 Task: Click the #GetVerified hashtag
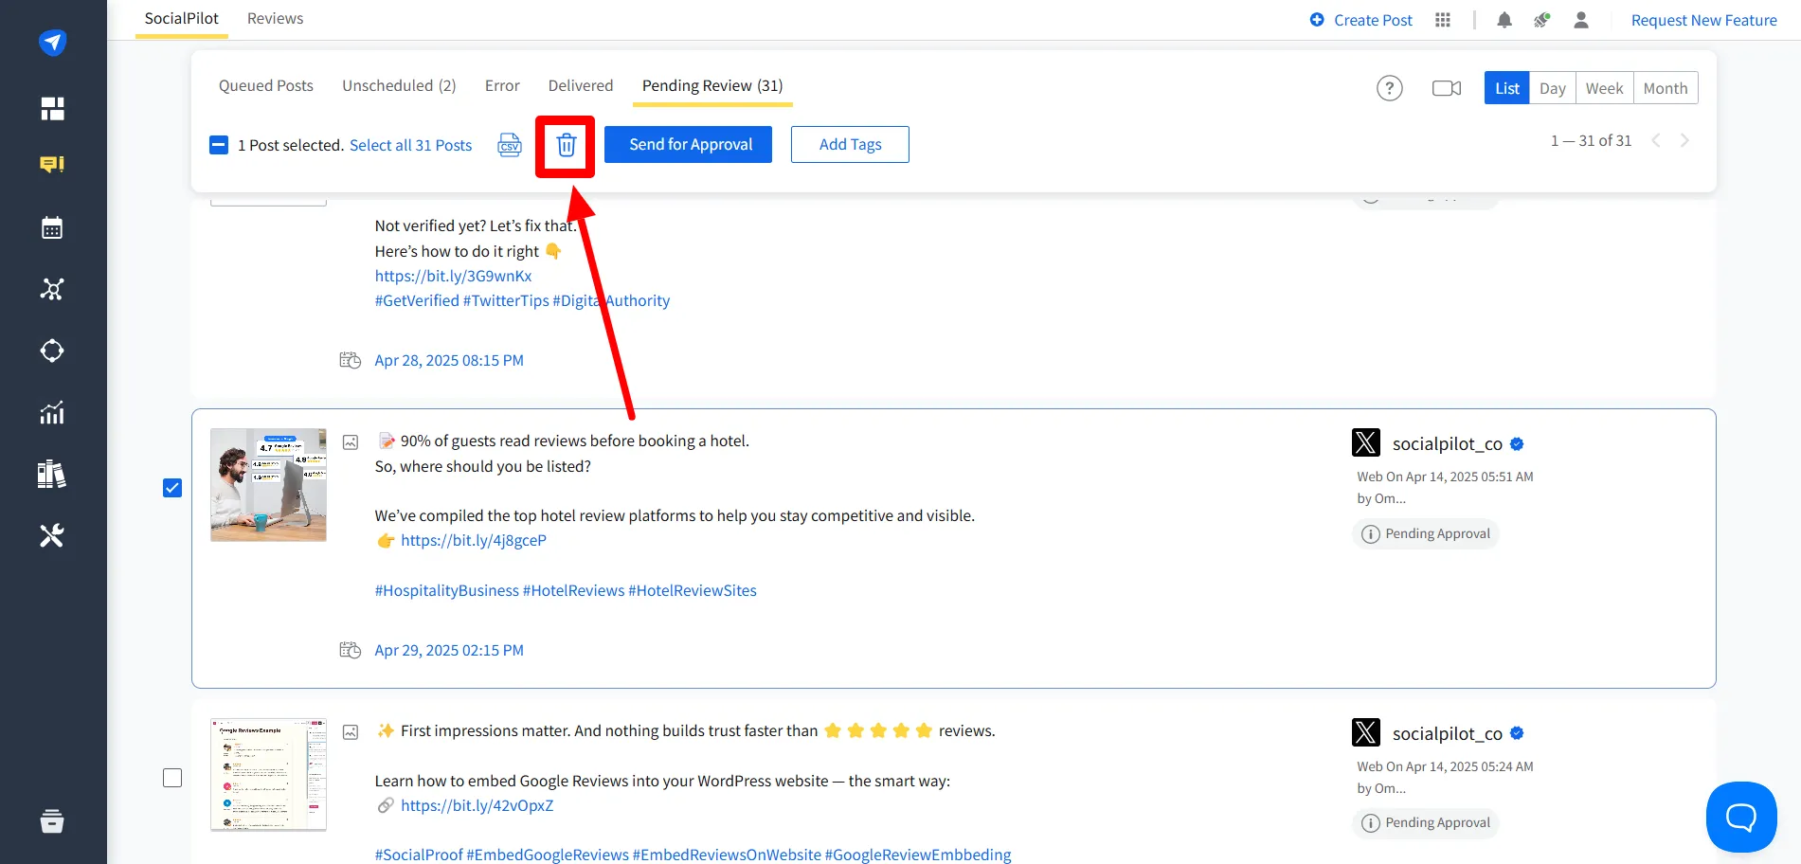pos(417,300)
